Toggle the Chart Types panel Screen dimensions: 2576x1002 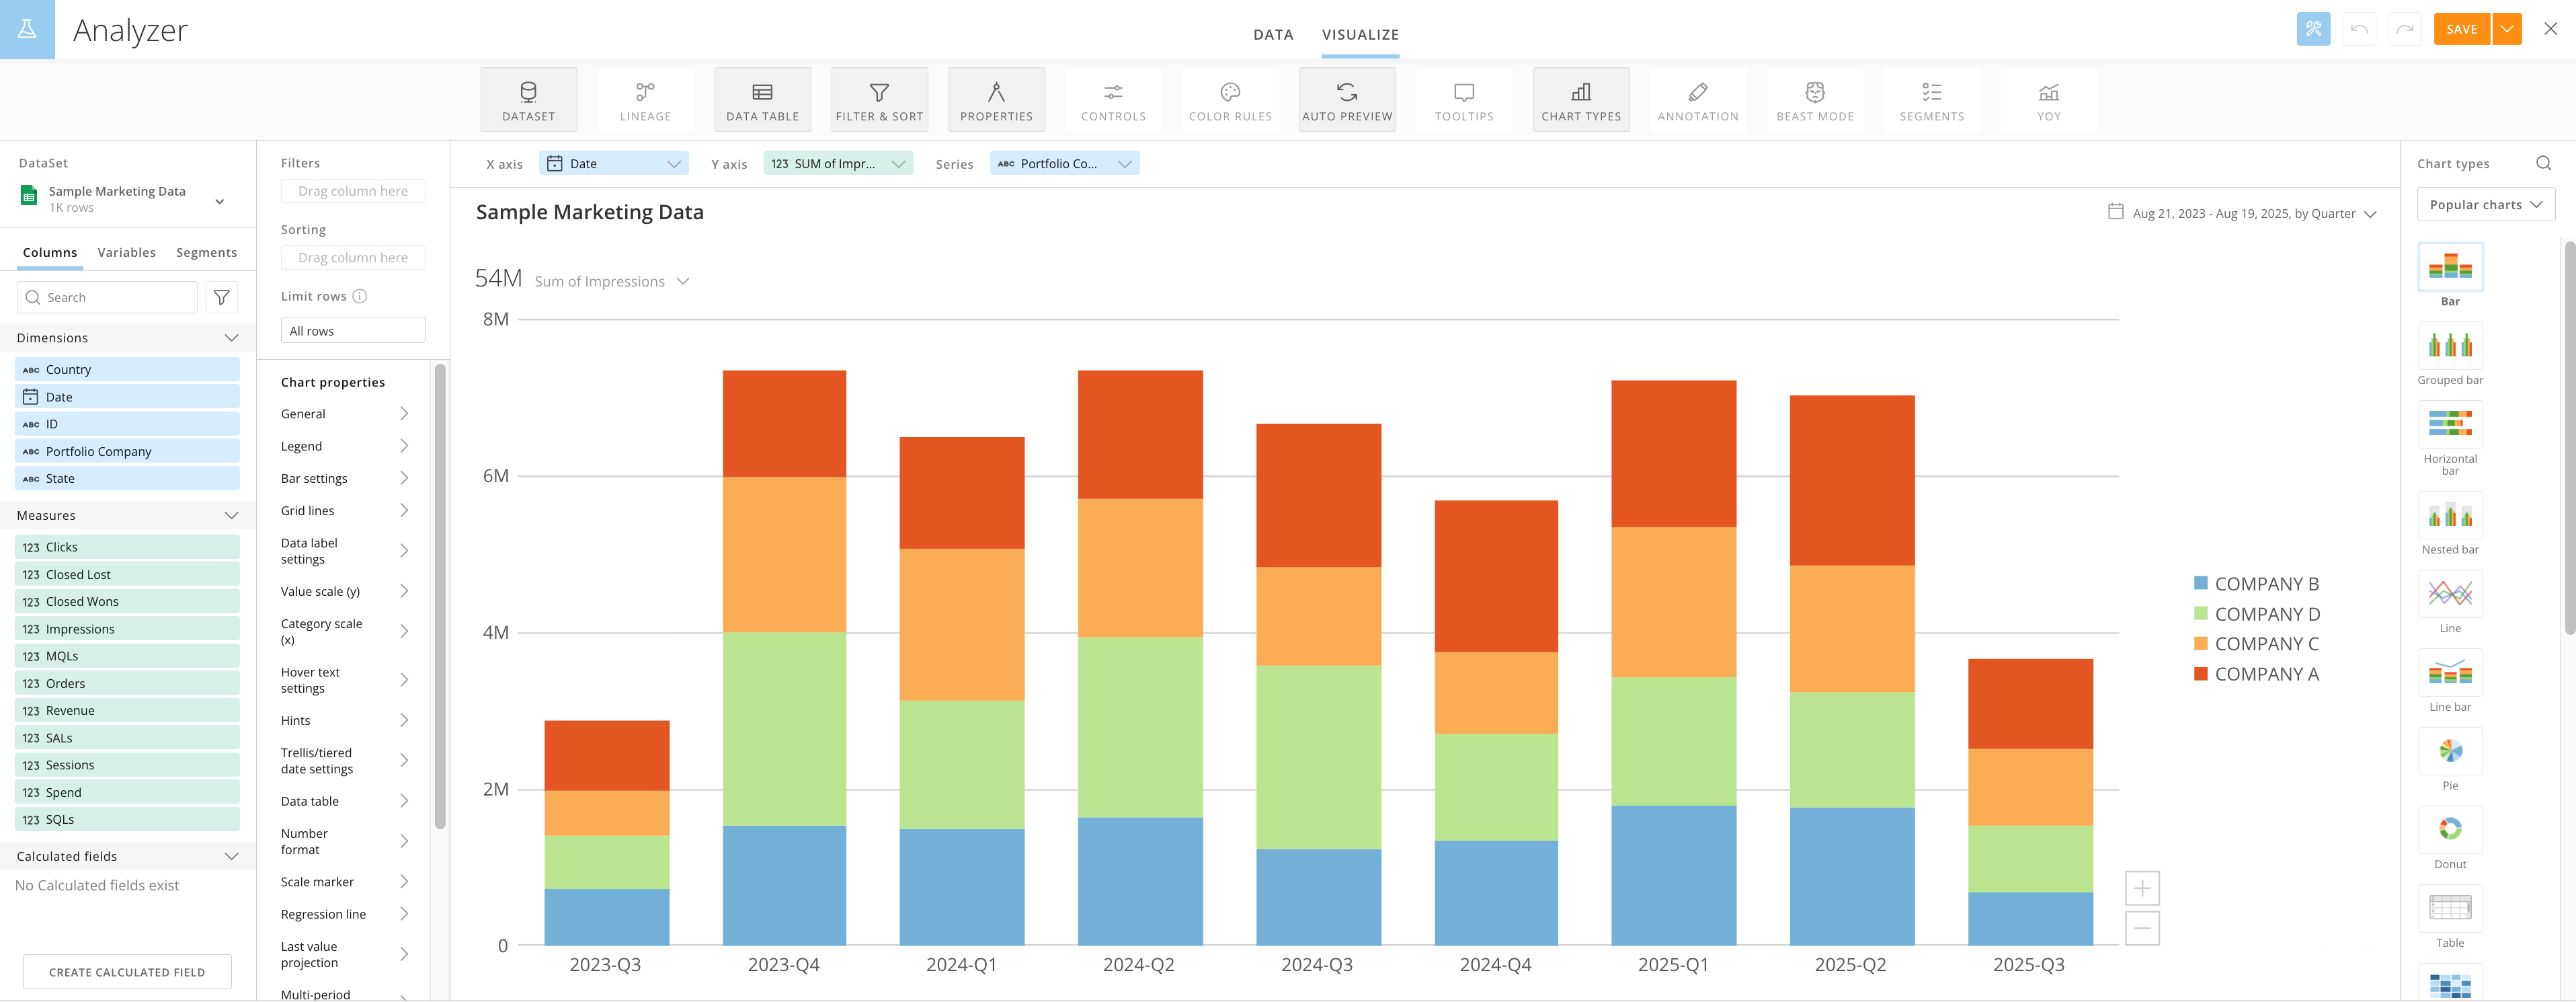[x=1580, y=100]
